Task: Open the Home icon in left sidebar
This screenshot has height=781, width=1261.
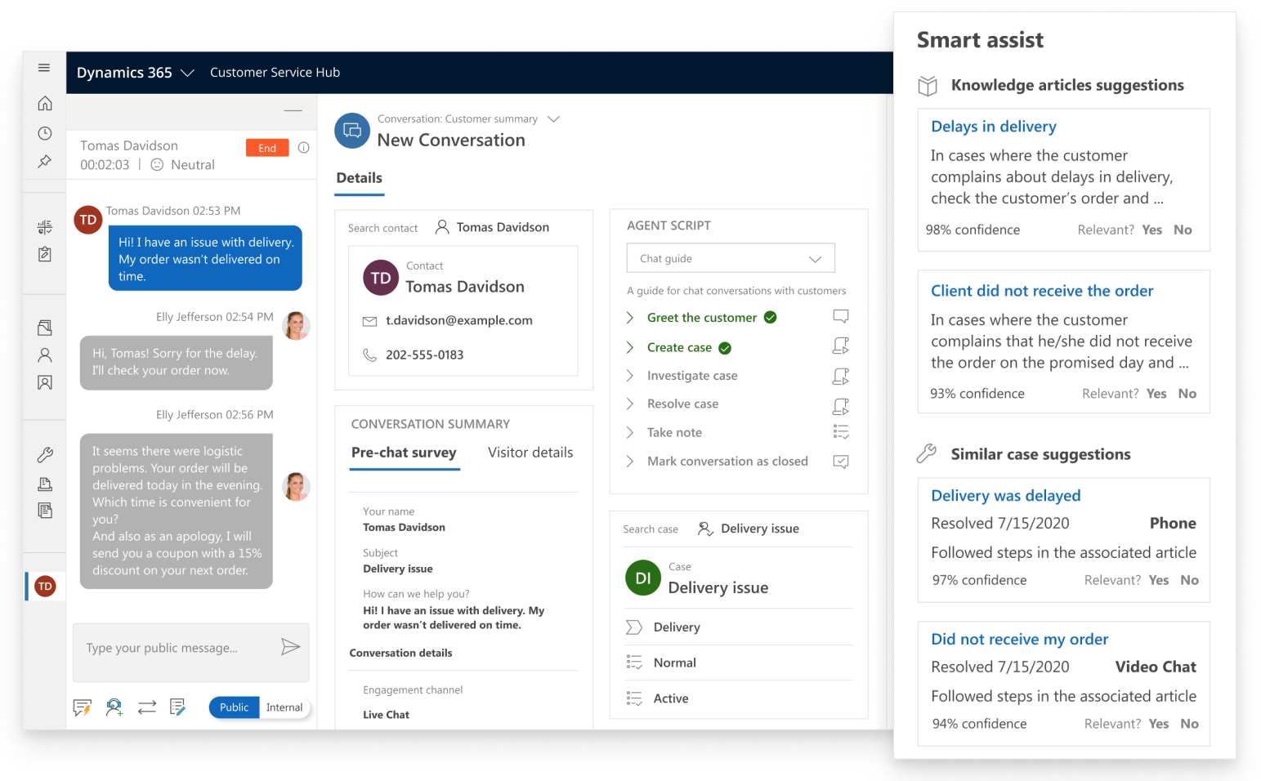Action: click(45, 104)
